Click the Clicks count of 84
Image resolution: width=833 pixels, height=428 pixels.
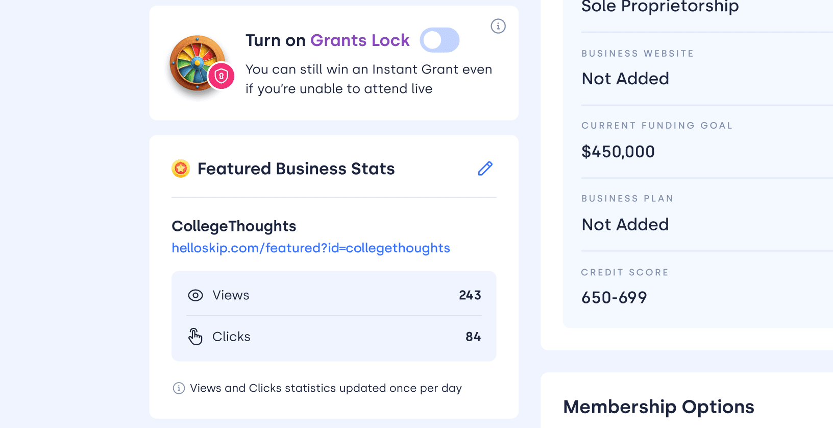pos(473,336)
